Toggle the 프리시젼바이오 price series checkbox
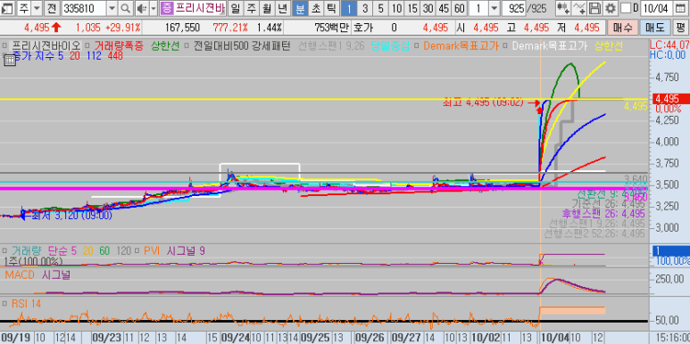This screenshot has height=344, width=690. click(4, 45)
